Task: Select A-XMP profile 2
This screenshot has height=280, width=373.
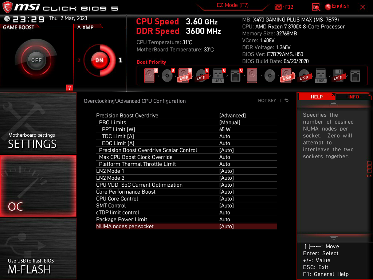Action: (x=79, y=60)
